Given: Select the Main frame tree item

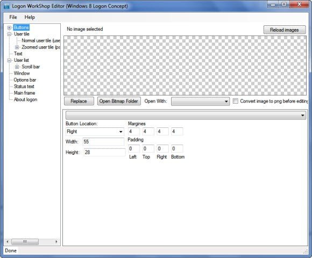Looking at the screenshot, I should (24, 93).
